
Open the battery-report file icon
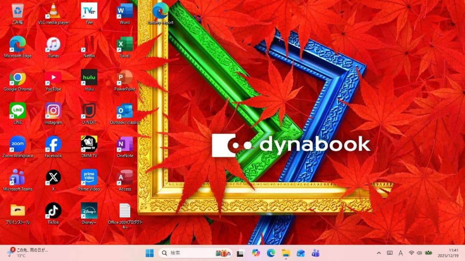click(x=161, y=13)
